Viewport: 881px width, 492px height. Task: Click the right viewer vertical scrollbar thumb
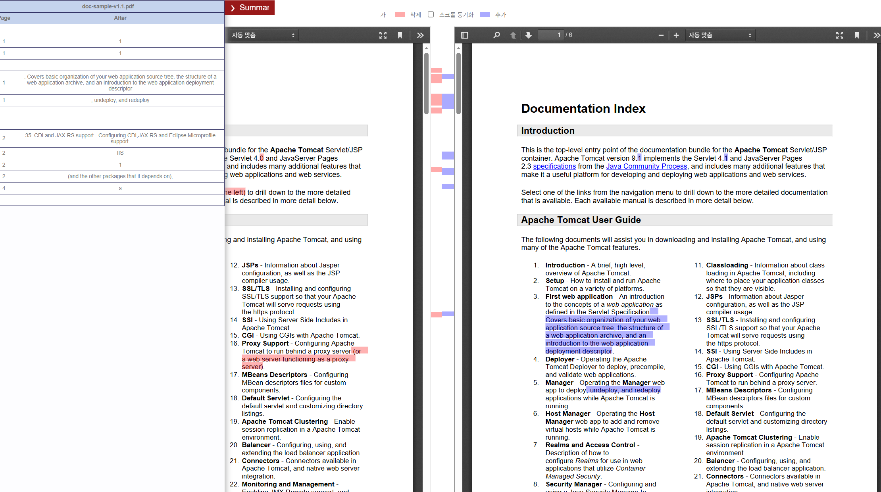click(458, 83)
